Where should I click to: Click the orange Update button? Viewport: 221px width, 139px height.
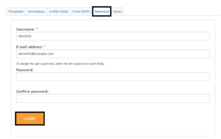click(30, 118)
